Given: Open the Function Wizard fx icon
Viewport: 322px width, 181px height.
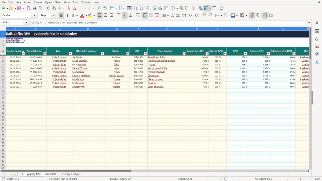Looking at the screenshot, I should [33, 23].
